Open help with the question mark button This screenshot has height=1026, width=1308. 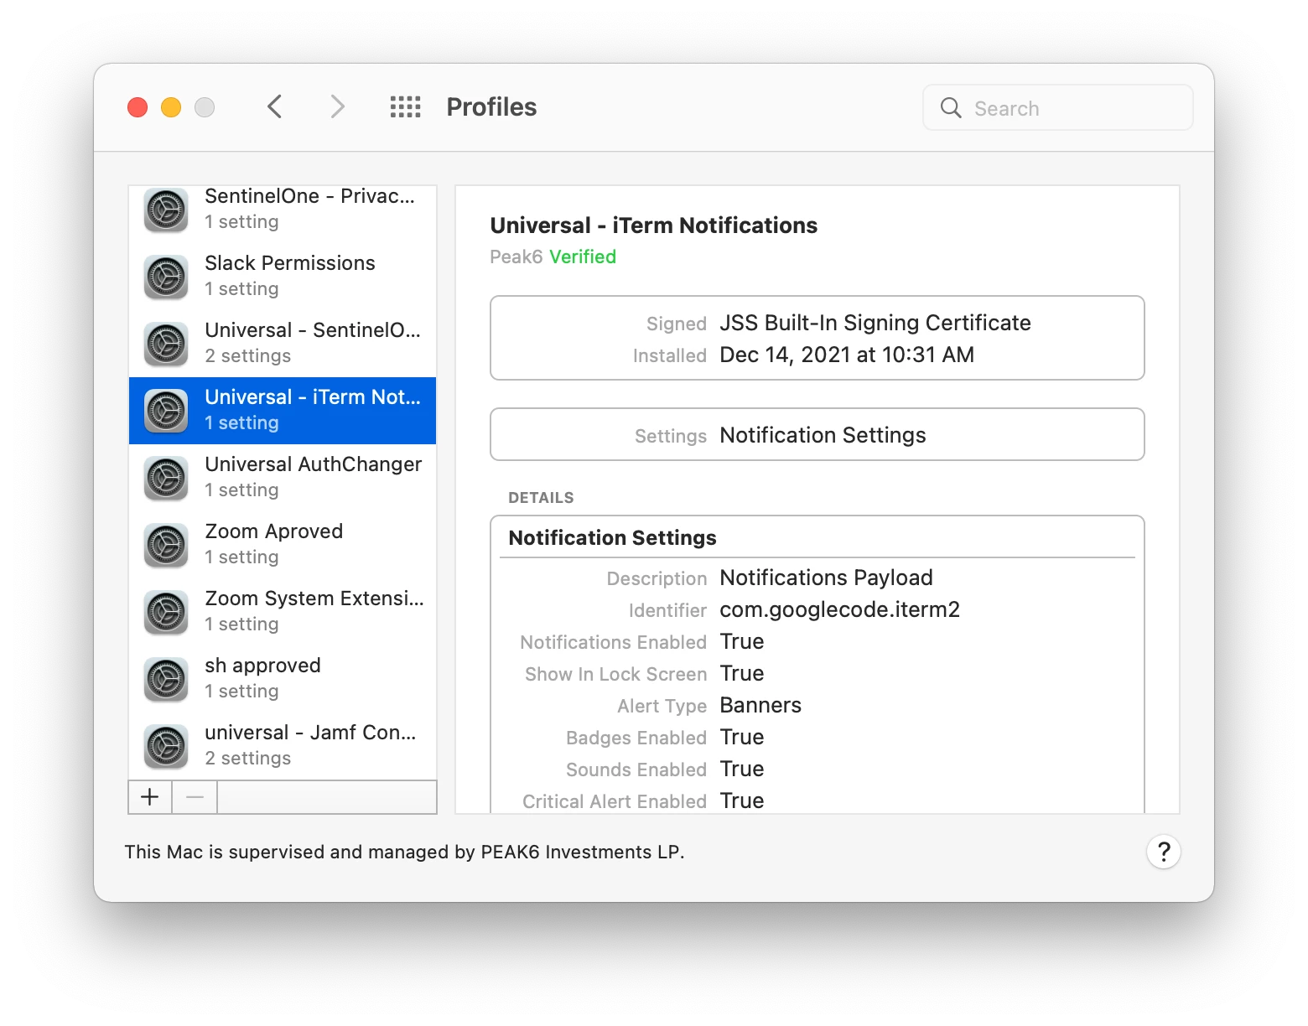[1164, 852]
